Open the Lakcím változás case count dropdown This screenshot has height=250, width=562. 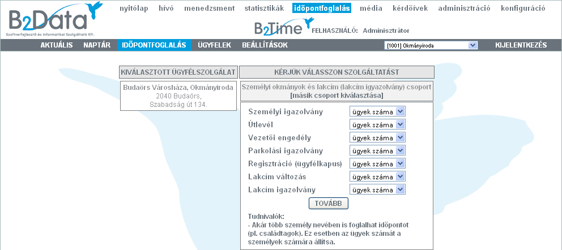tap(378, 176)
